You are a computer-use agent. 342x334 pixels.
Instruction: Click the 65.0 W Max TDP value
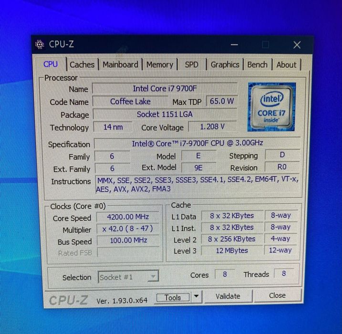tap(222, 101)
